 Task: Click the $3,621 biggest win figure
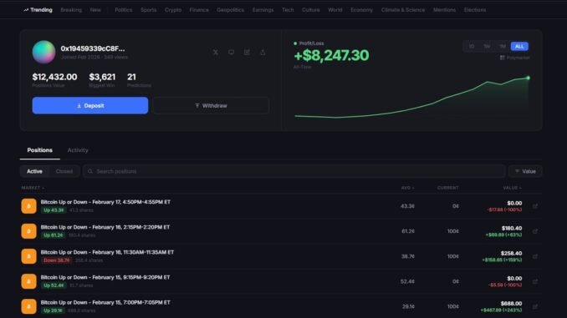point(102,77)
